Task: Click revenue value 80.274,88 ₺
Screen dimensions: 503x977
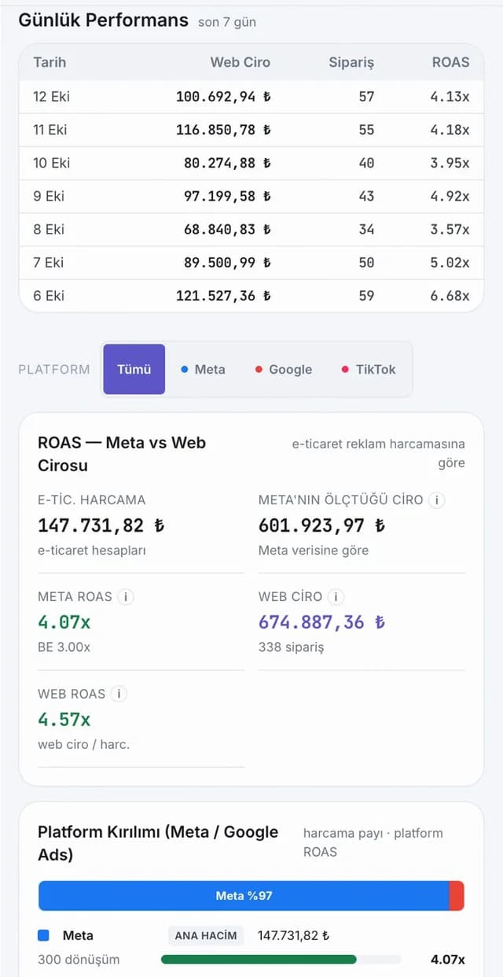Action: click(x=228, y=163)
